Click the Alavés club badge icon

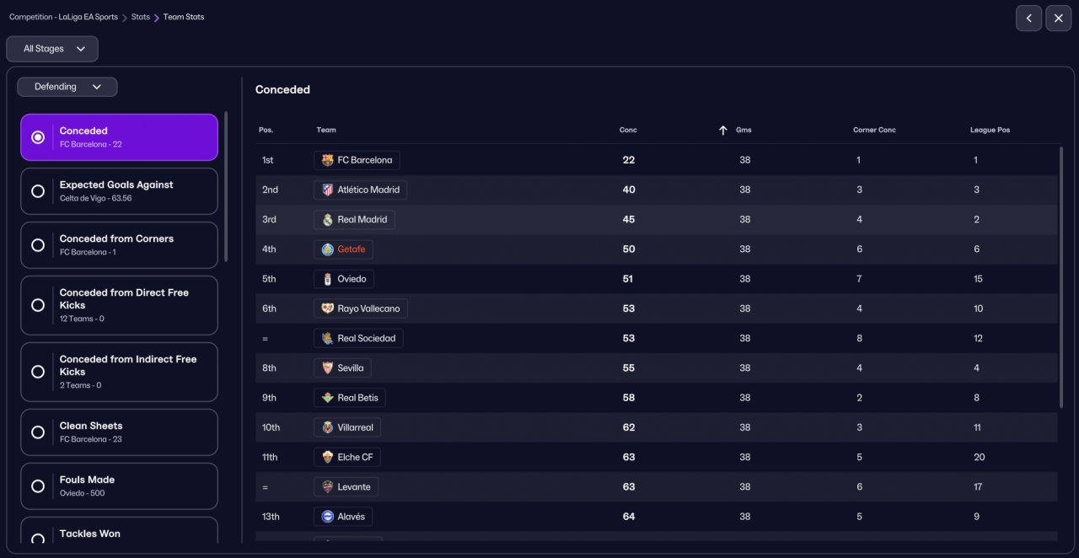pyautogui.click(x=328, y=517)
